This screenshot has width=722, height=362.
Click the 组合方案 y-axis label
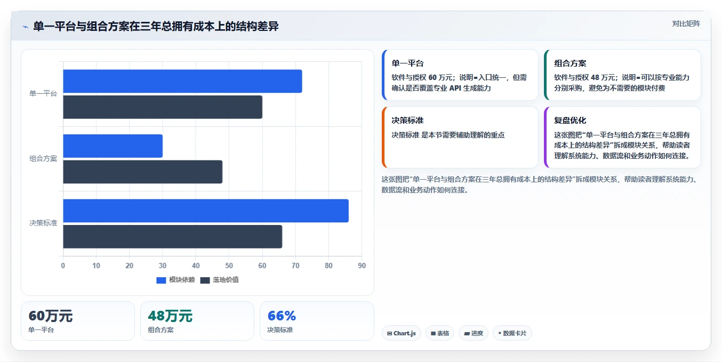43,159
